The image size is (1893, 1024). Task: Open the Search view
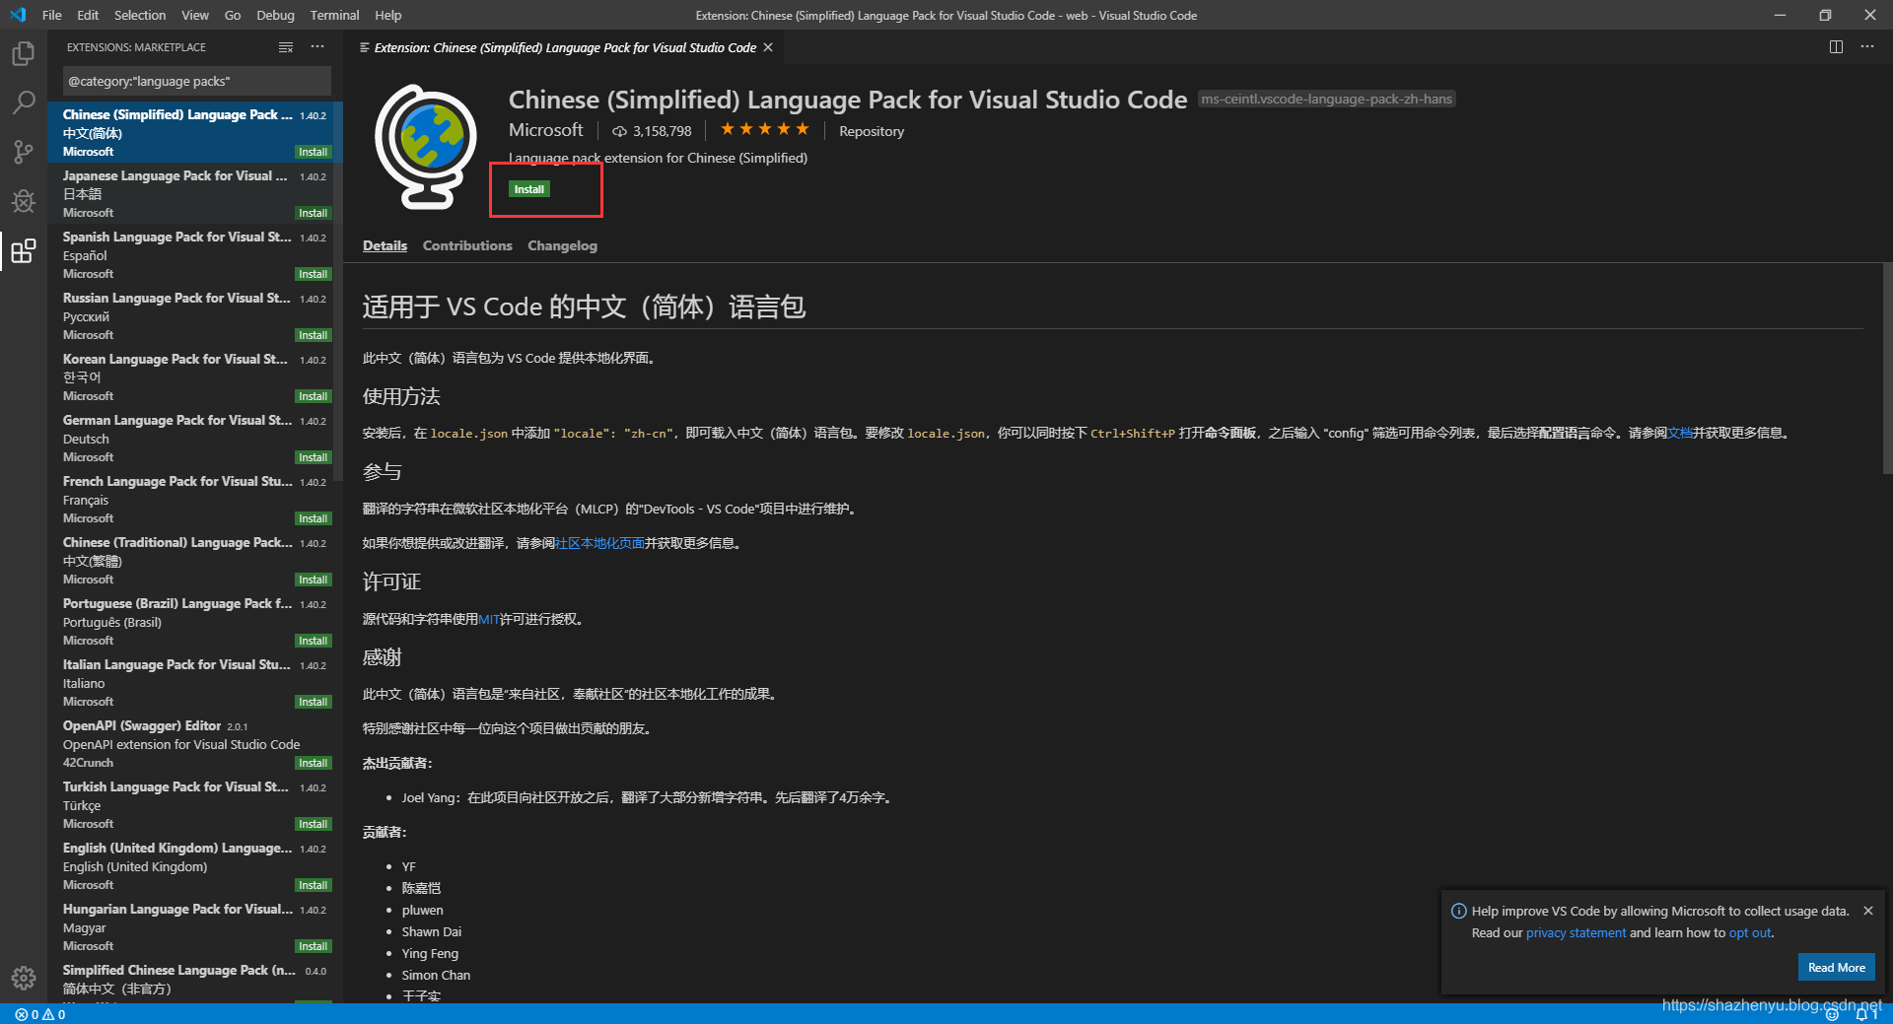23,102
